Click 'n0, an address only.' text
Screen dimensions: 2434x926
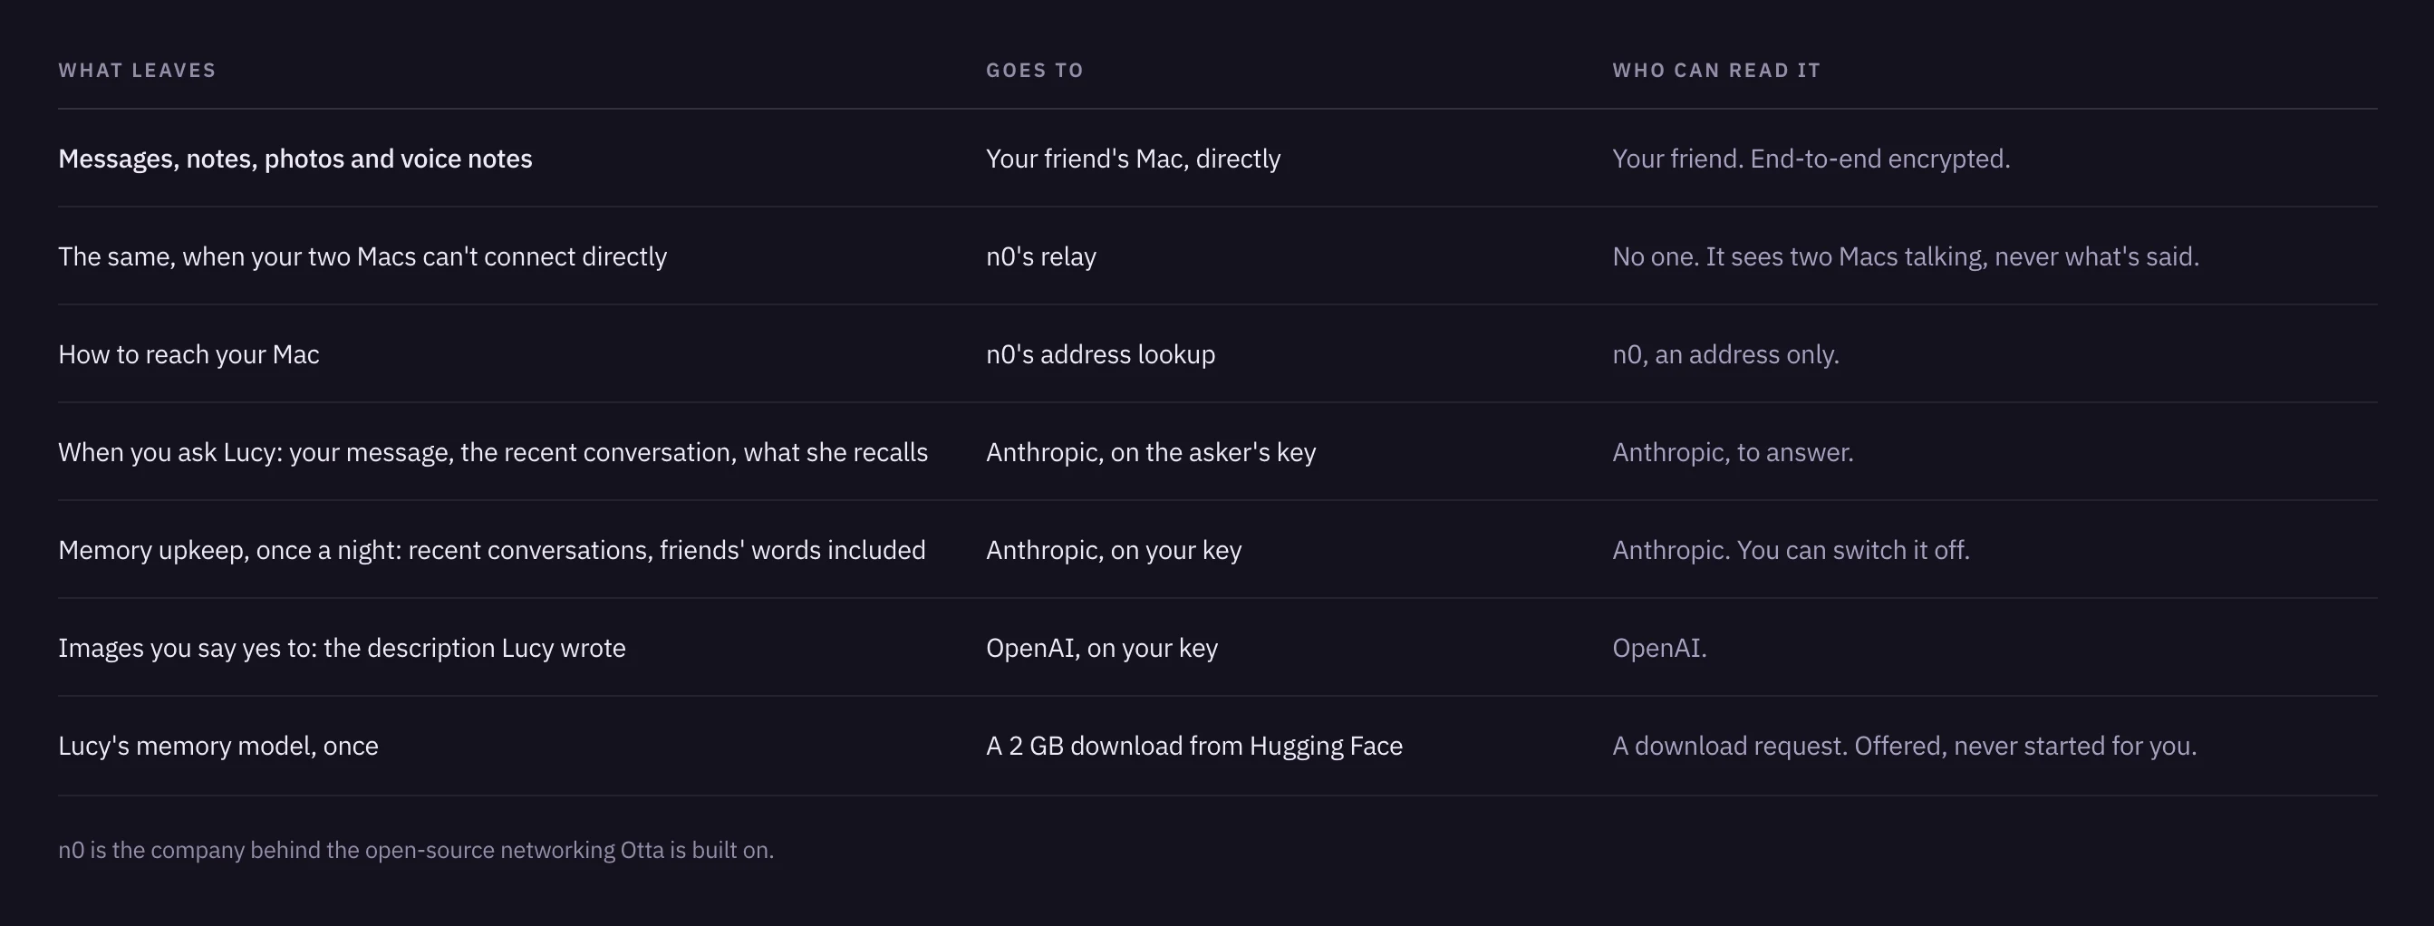[1726, 354]
